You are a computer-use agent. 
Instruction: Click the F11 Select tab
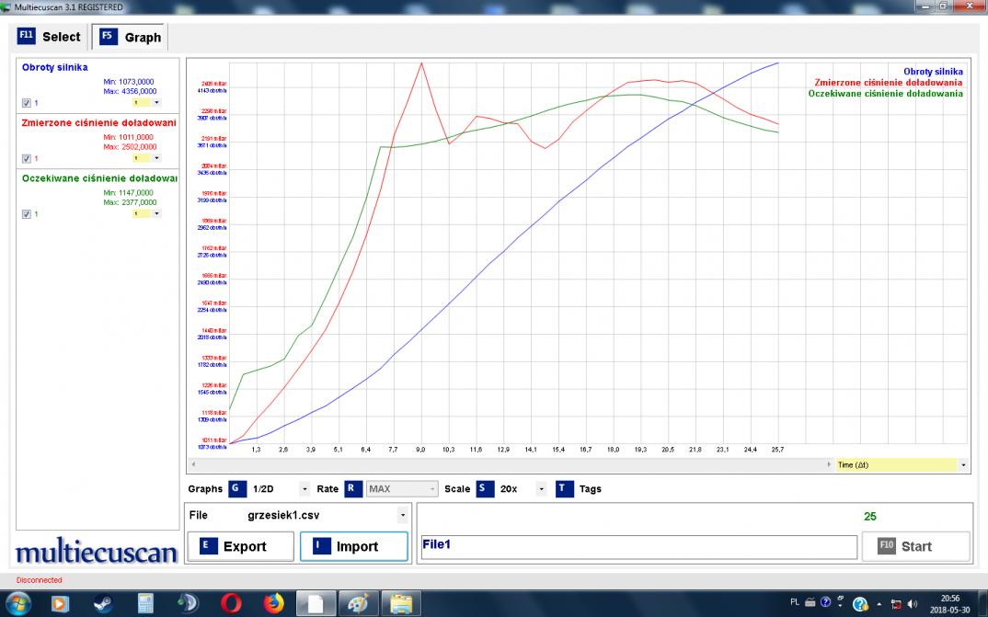pos(50,37)
